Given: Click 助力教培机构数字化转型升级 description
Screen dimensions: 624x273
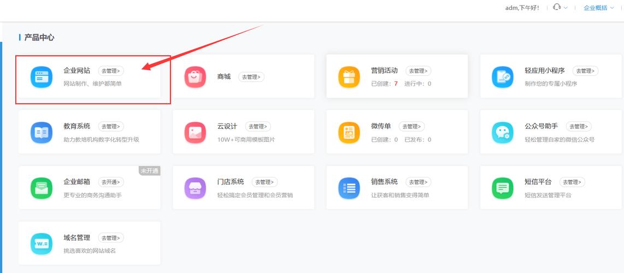Looking at the screenshot, I should [102, 139].
